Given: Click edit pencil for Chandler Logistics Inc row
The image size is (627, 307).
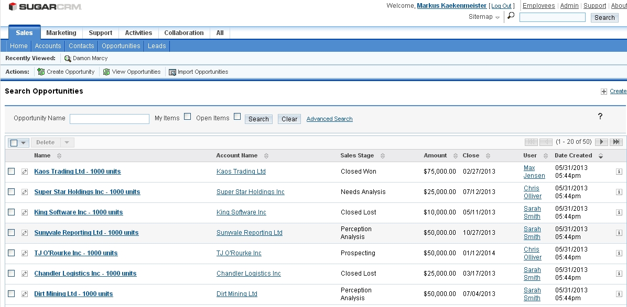Looking at the screenshot, I should (25, 273).
